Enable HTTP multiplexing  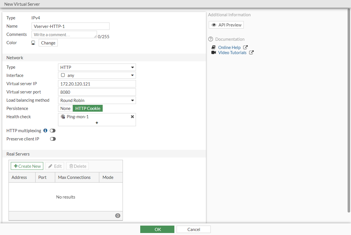click(52, 130)
